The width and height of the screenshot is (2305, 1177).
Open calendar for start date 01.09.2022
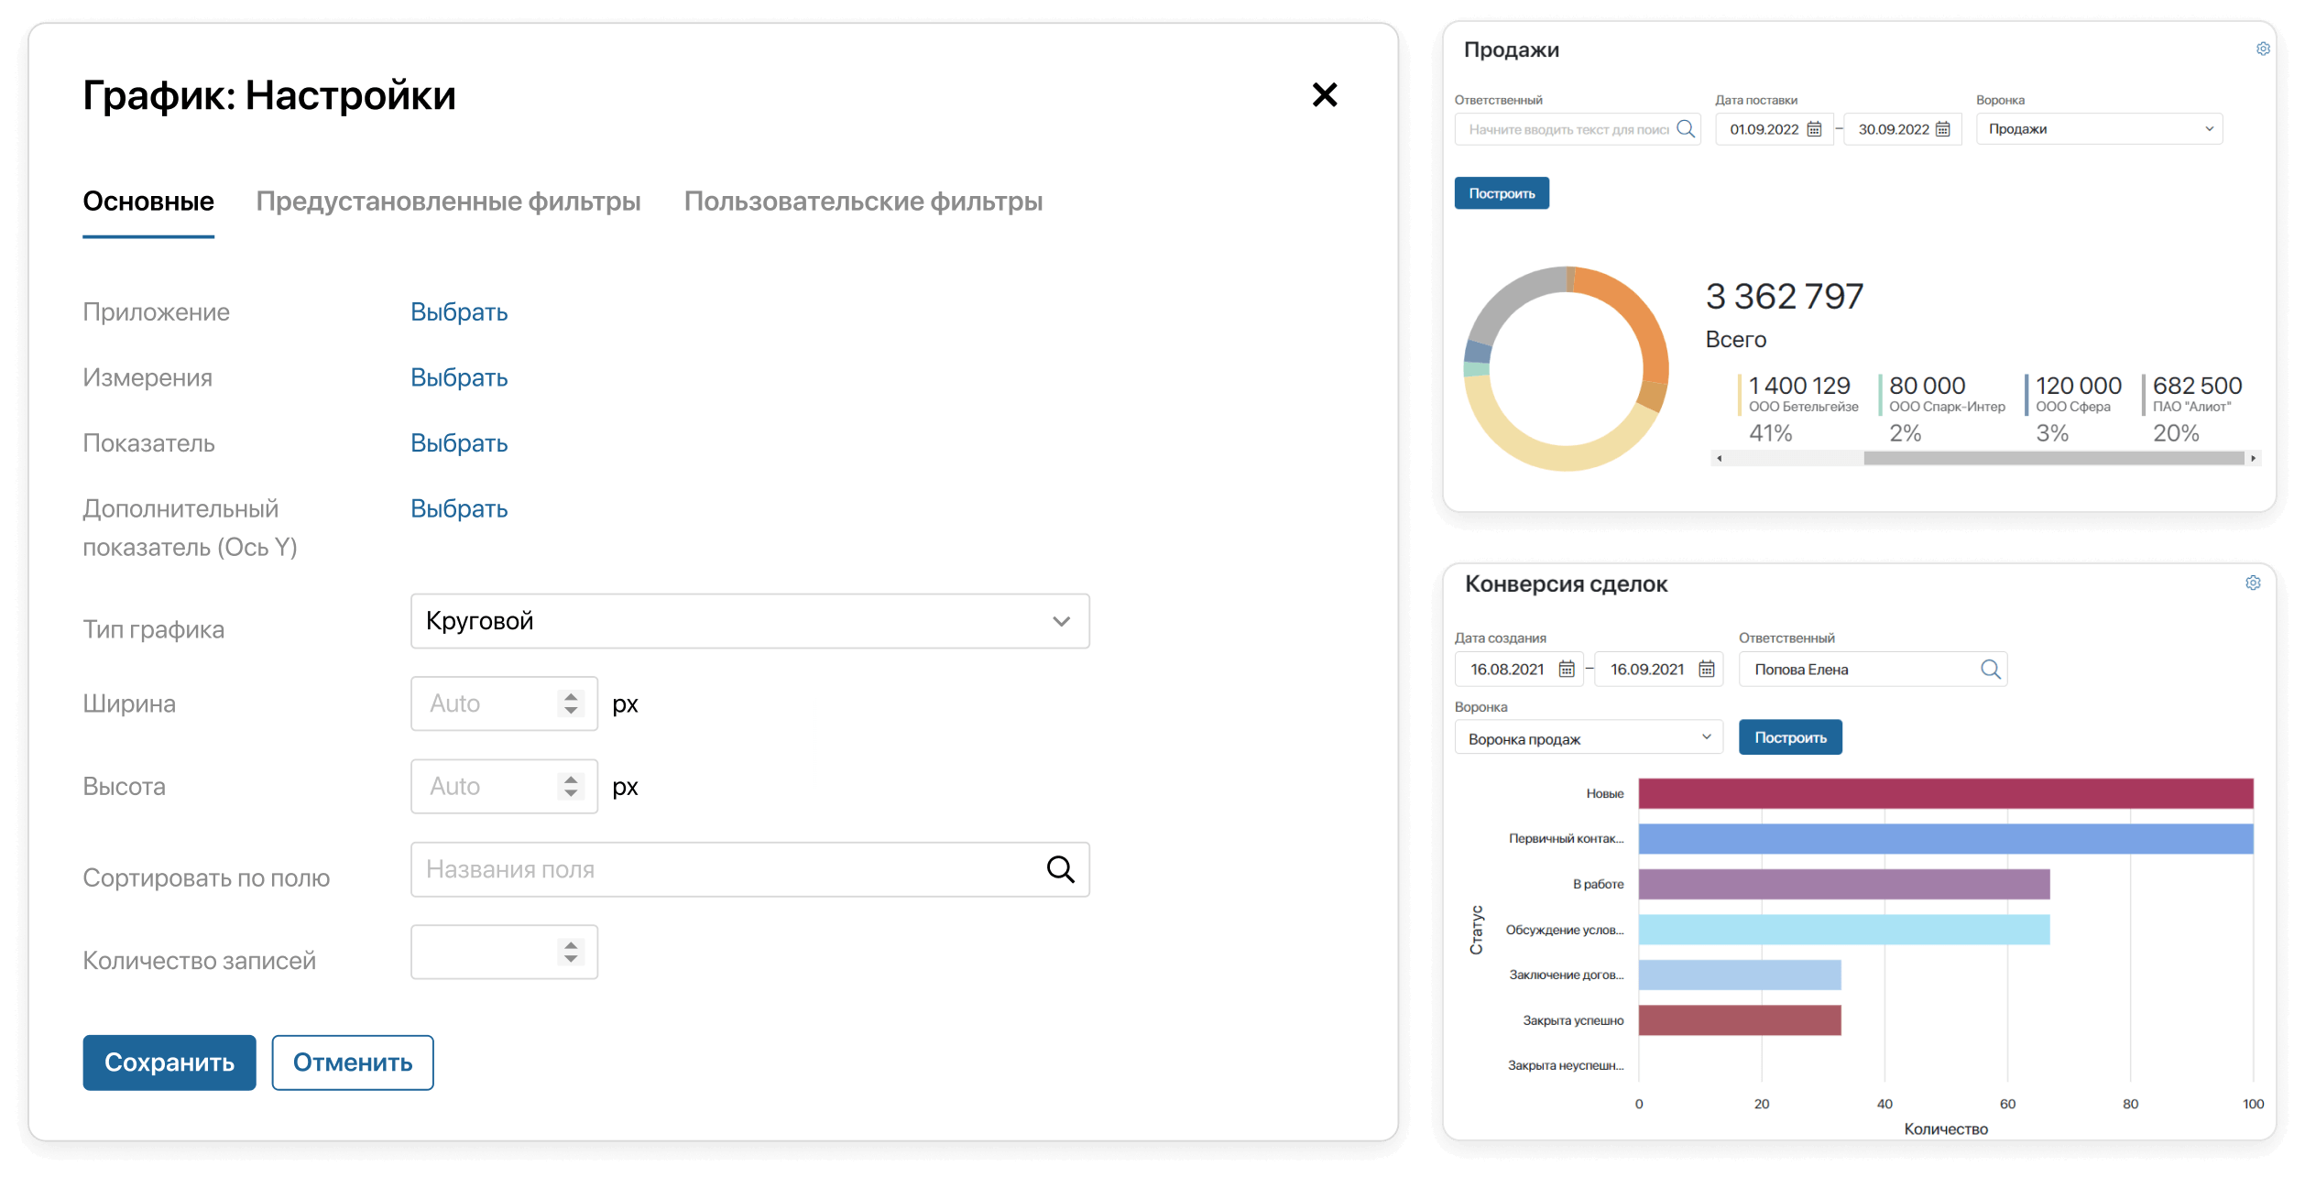(1815, 129)
